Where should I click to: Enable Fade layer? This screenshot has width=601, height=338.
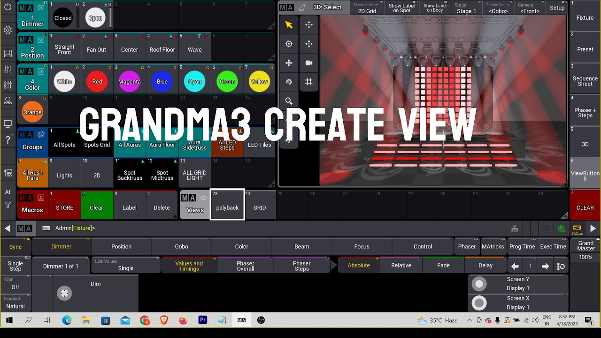click(443, 265)
